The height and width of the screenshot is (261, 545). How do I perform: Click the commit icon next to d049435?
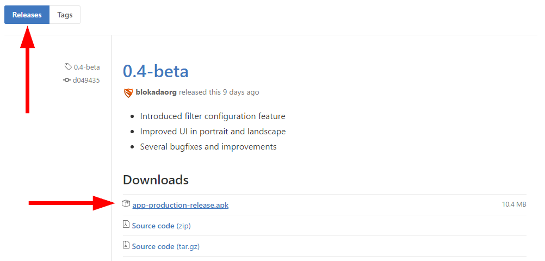tap(67, 80)
